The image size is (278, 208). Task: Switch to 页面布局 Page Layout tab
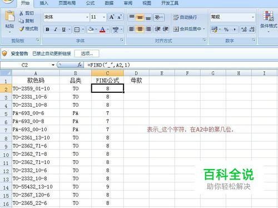pos(67,3)
